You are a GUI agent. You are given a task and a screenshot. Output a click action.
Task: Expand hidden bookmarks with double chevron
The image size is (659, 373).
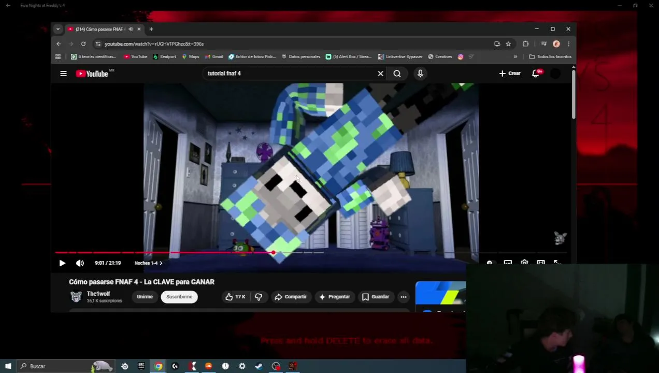515,56
